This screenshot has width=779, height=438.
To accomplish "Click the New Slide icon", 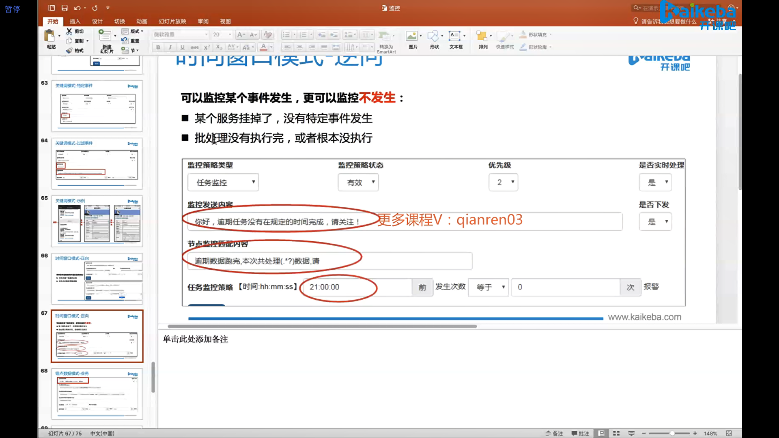I will 105,36.
